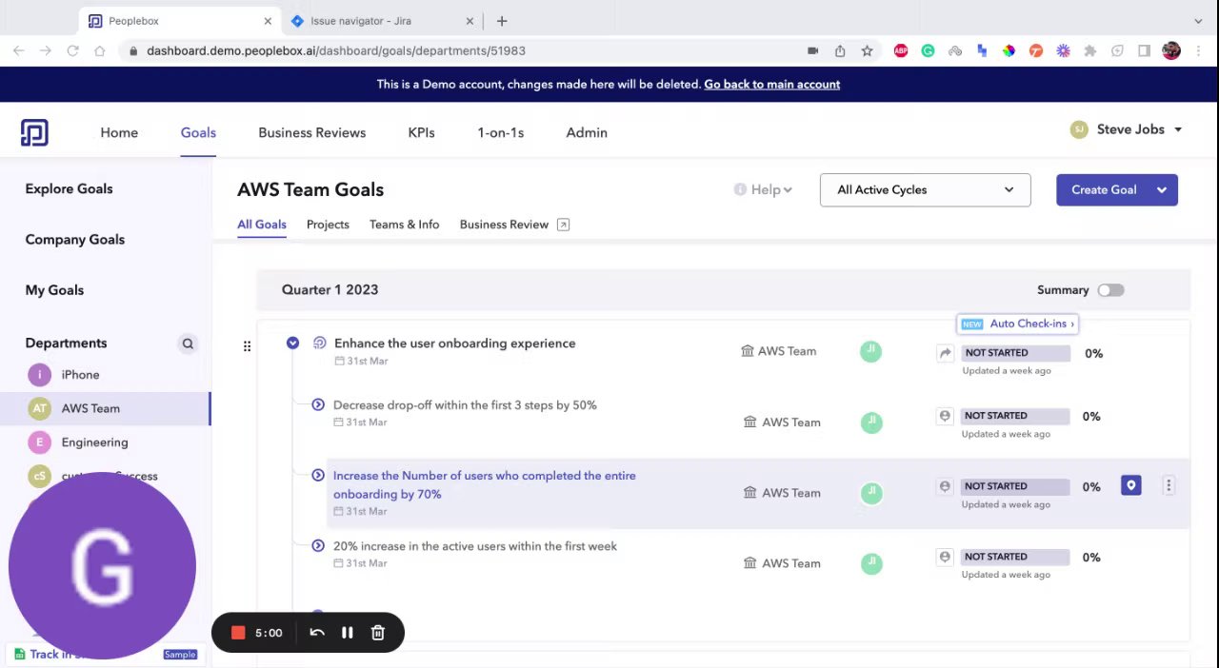Click owner avatar on Enhance onboarding row
This screenshot has width=1219, height=668.
(870, 351)
